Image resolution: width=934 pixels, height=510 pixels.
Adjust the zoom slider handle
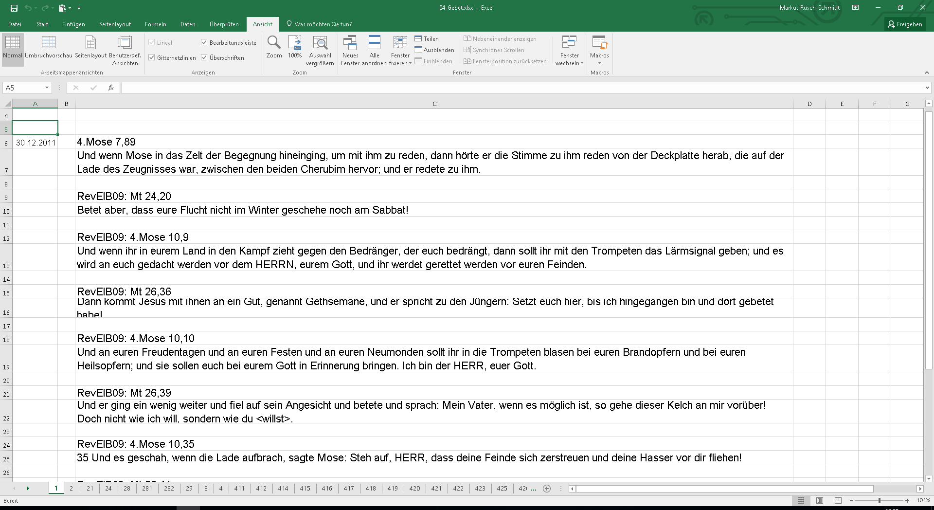(x=879, y=500)
